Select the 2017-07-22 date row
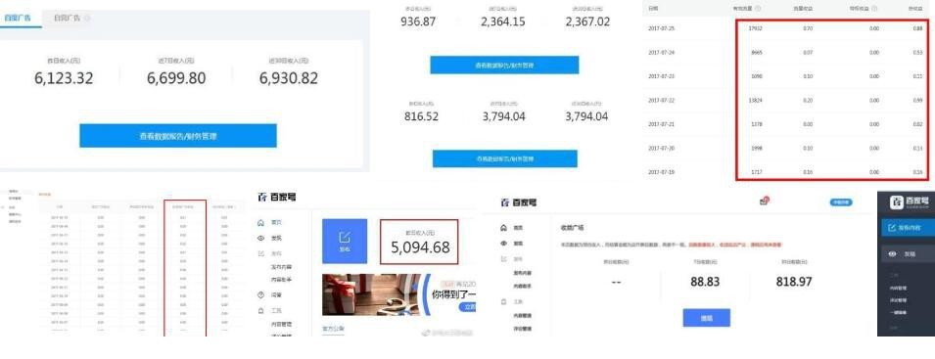935x359 pixels. pyautogui.click(x=788, y=101)
